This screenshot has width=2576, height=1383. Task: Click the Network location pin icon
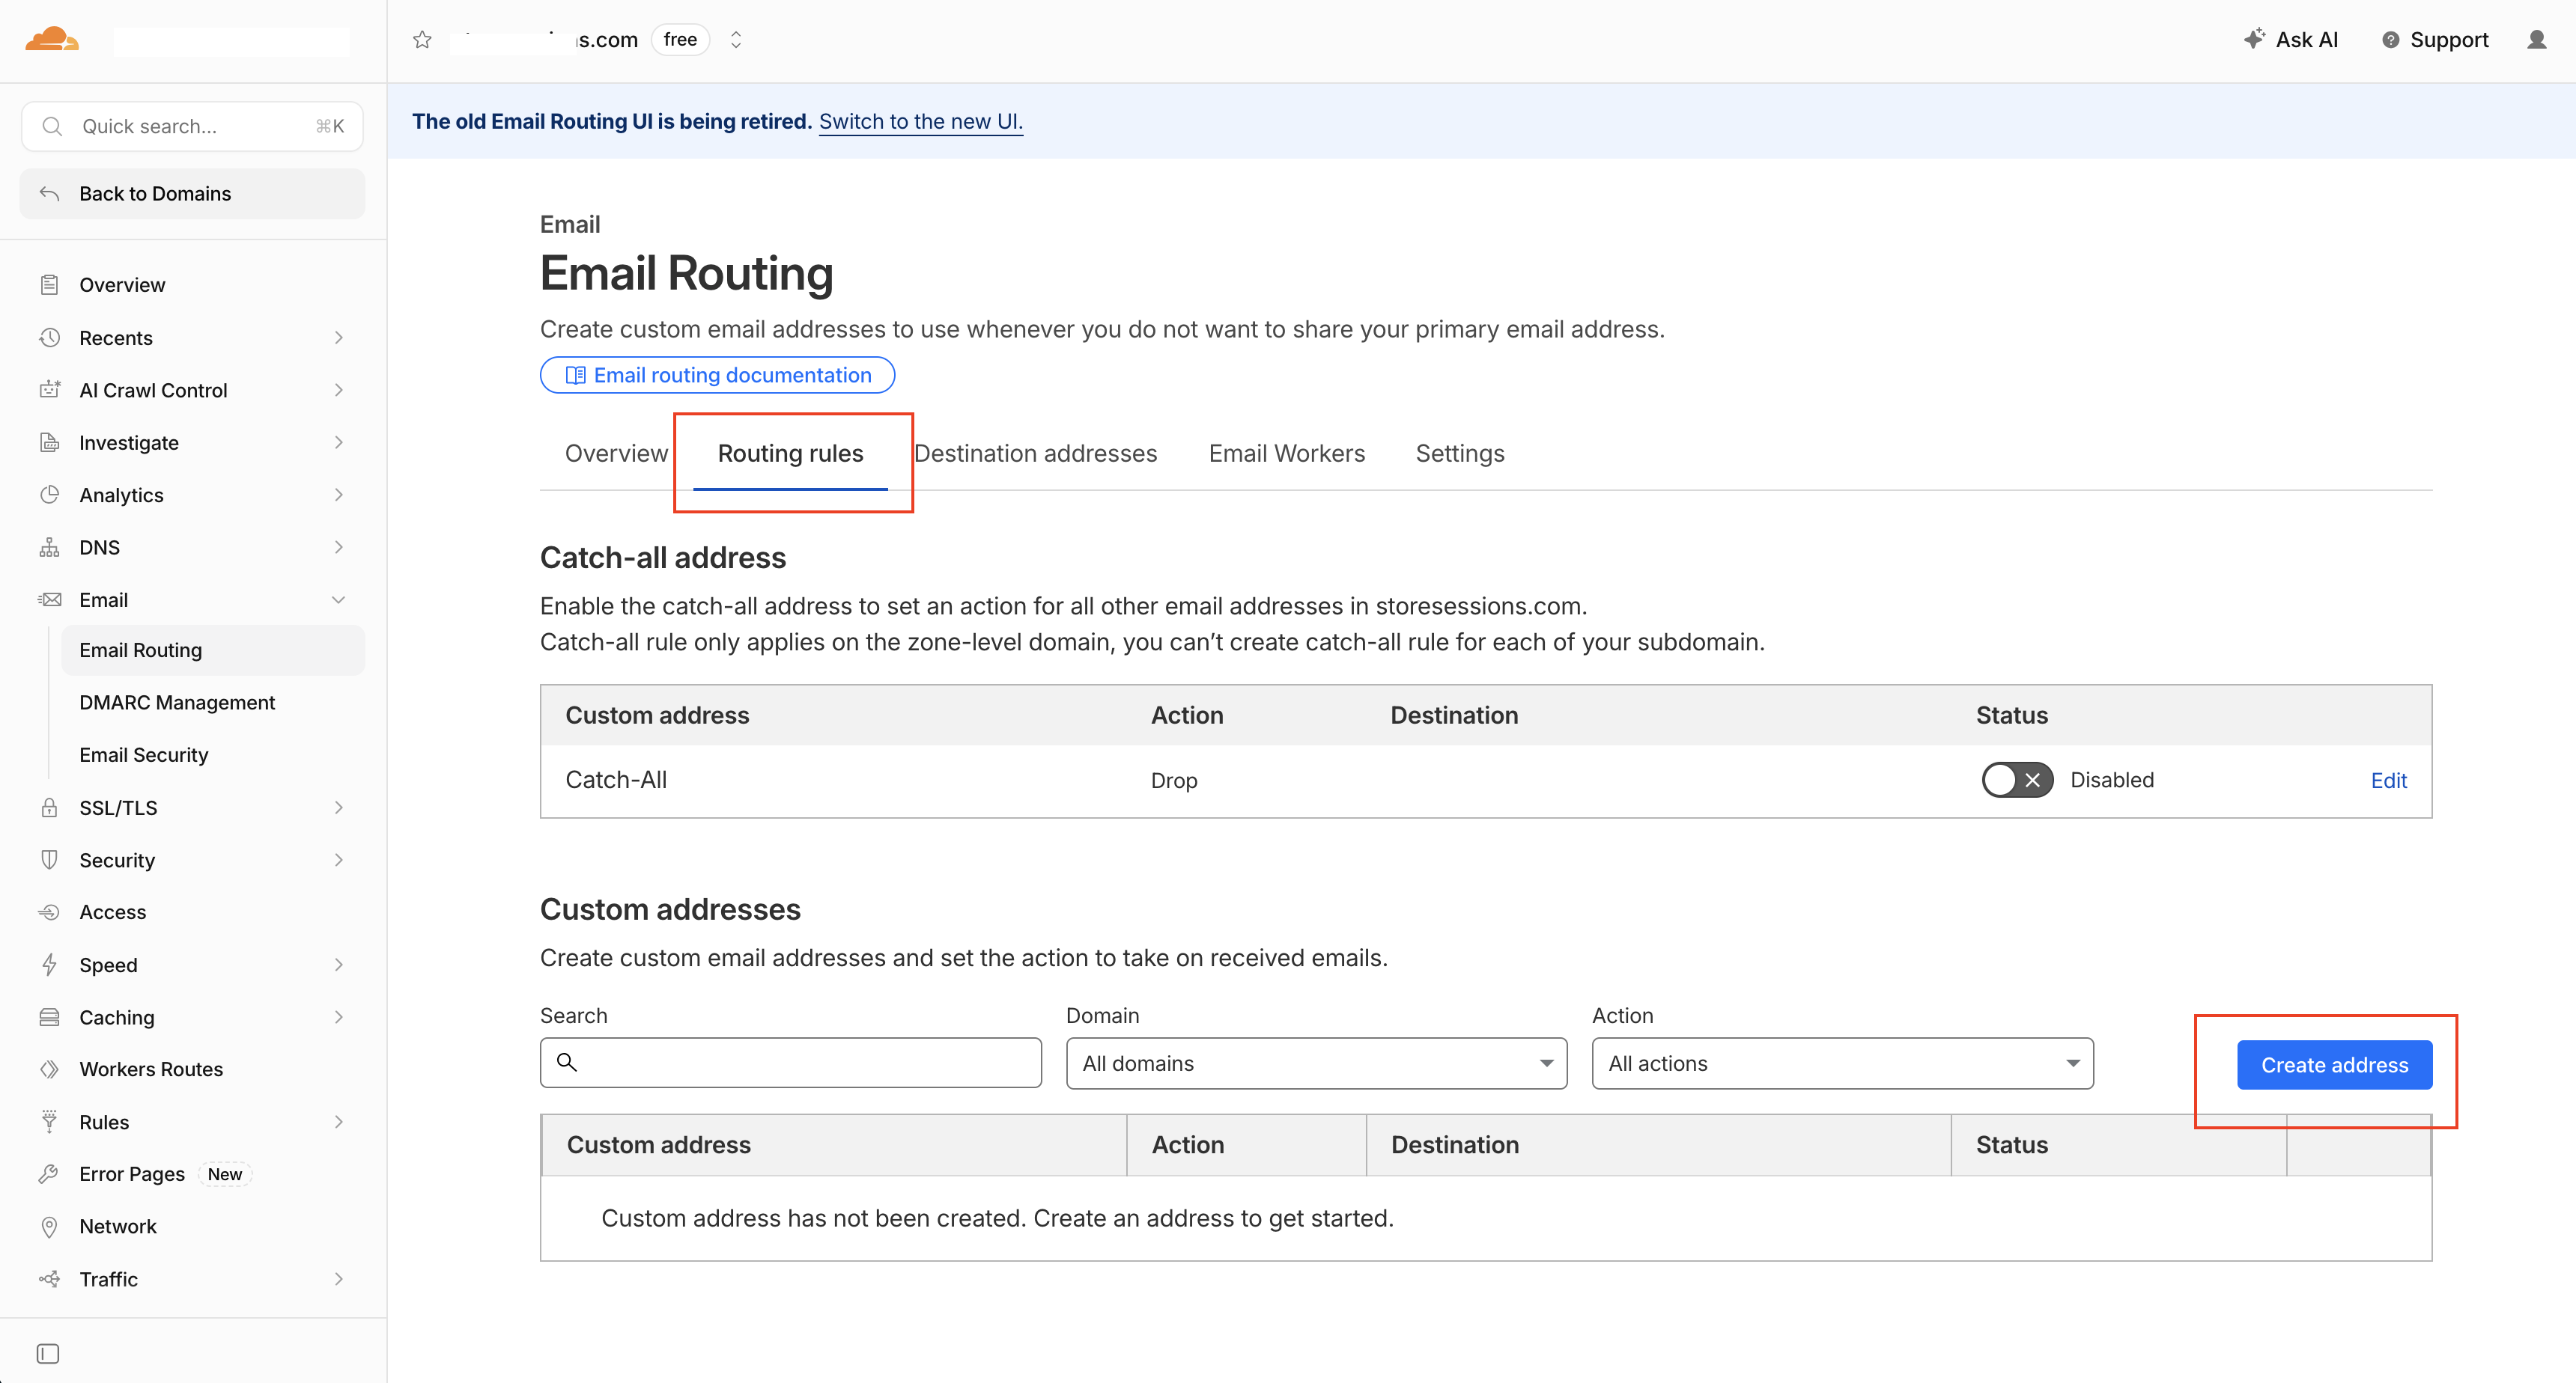click(49, 1227)
